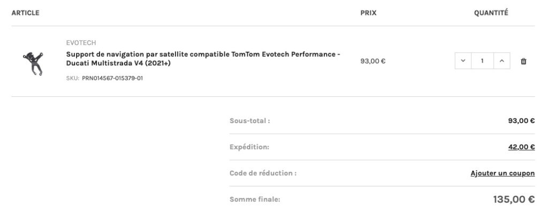Decrease quantity with the down chevron

(463, 61)
